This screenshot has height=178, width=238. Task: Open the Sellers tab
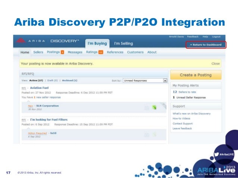[38, 52]
